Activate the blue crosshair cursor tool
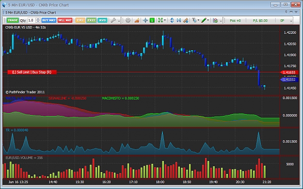The height and width of the screenshot is (189, 303). [x=145, y=20]
